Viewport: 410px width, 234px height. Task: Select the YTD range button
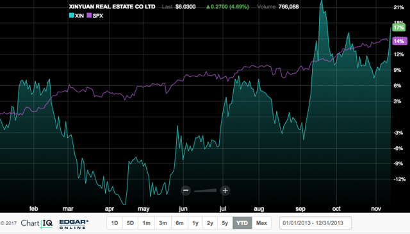(242, 223)
